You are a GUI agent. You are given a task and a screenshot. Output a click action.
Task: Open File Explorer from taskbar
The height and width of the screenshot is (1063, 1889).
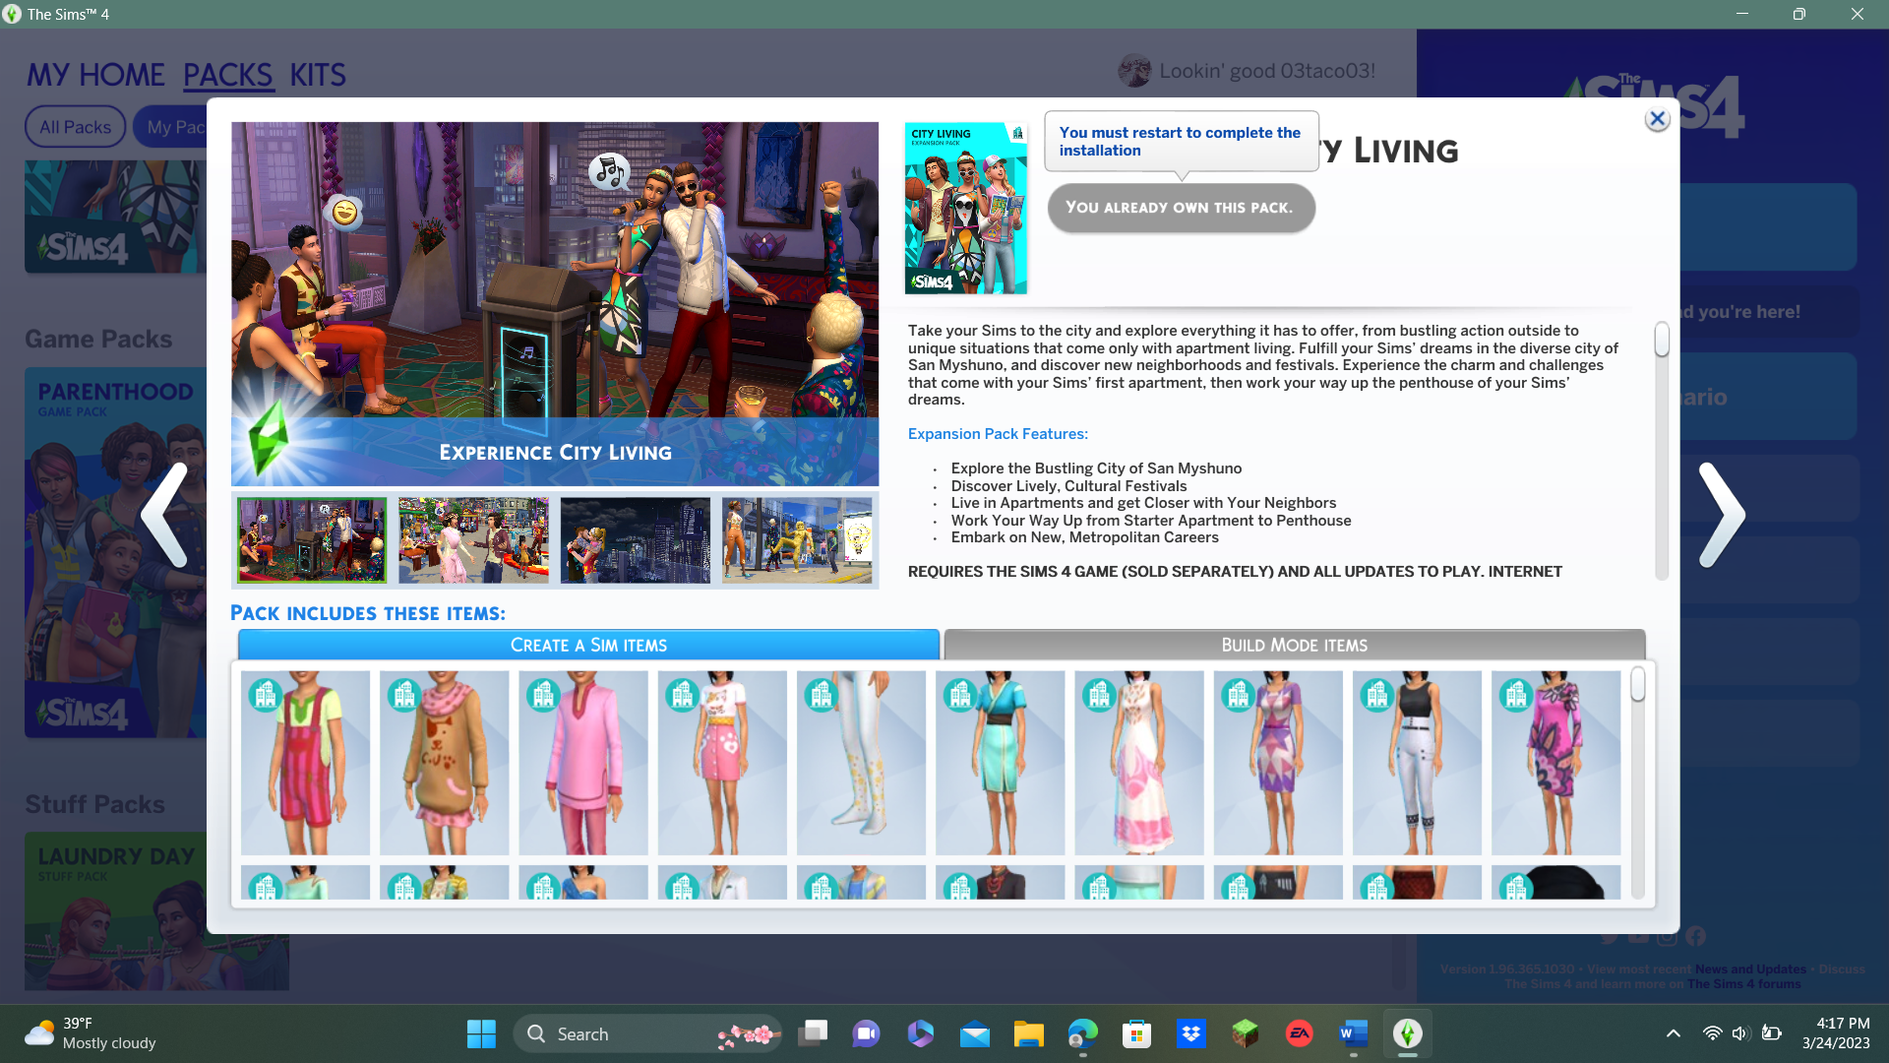pyautogui.click(x=1028, y=1033)
